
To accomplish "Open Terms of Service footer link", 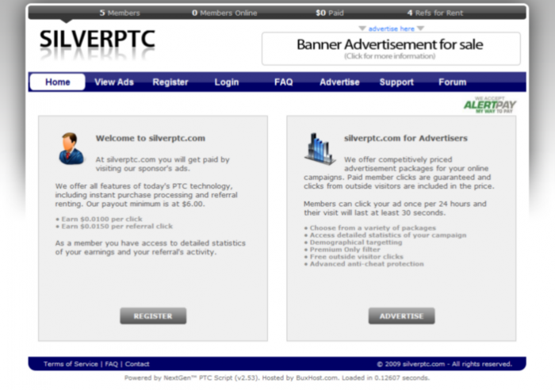I will tap(71, 364).
